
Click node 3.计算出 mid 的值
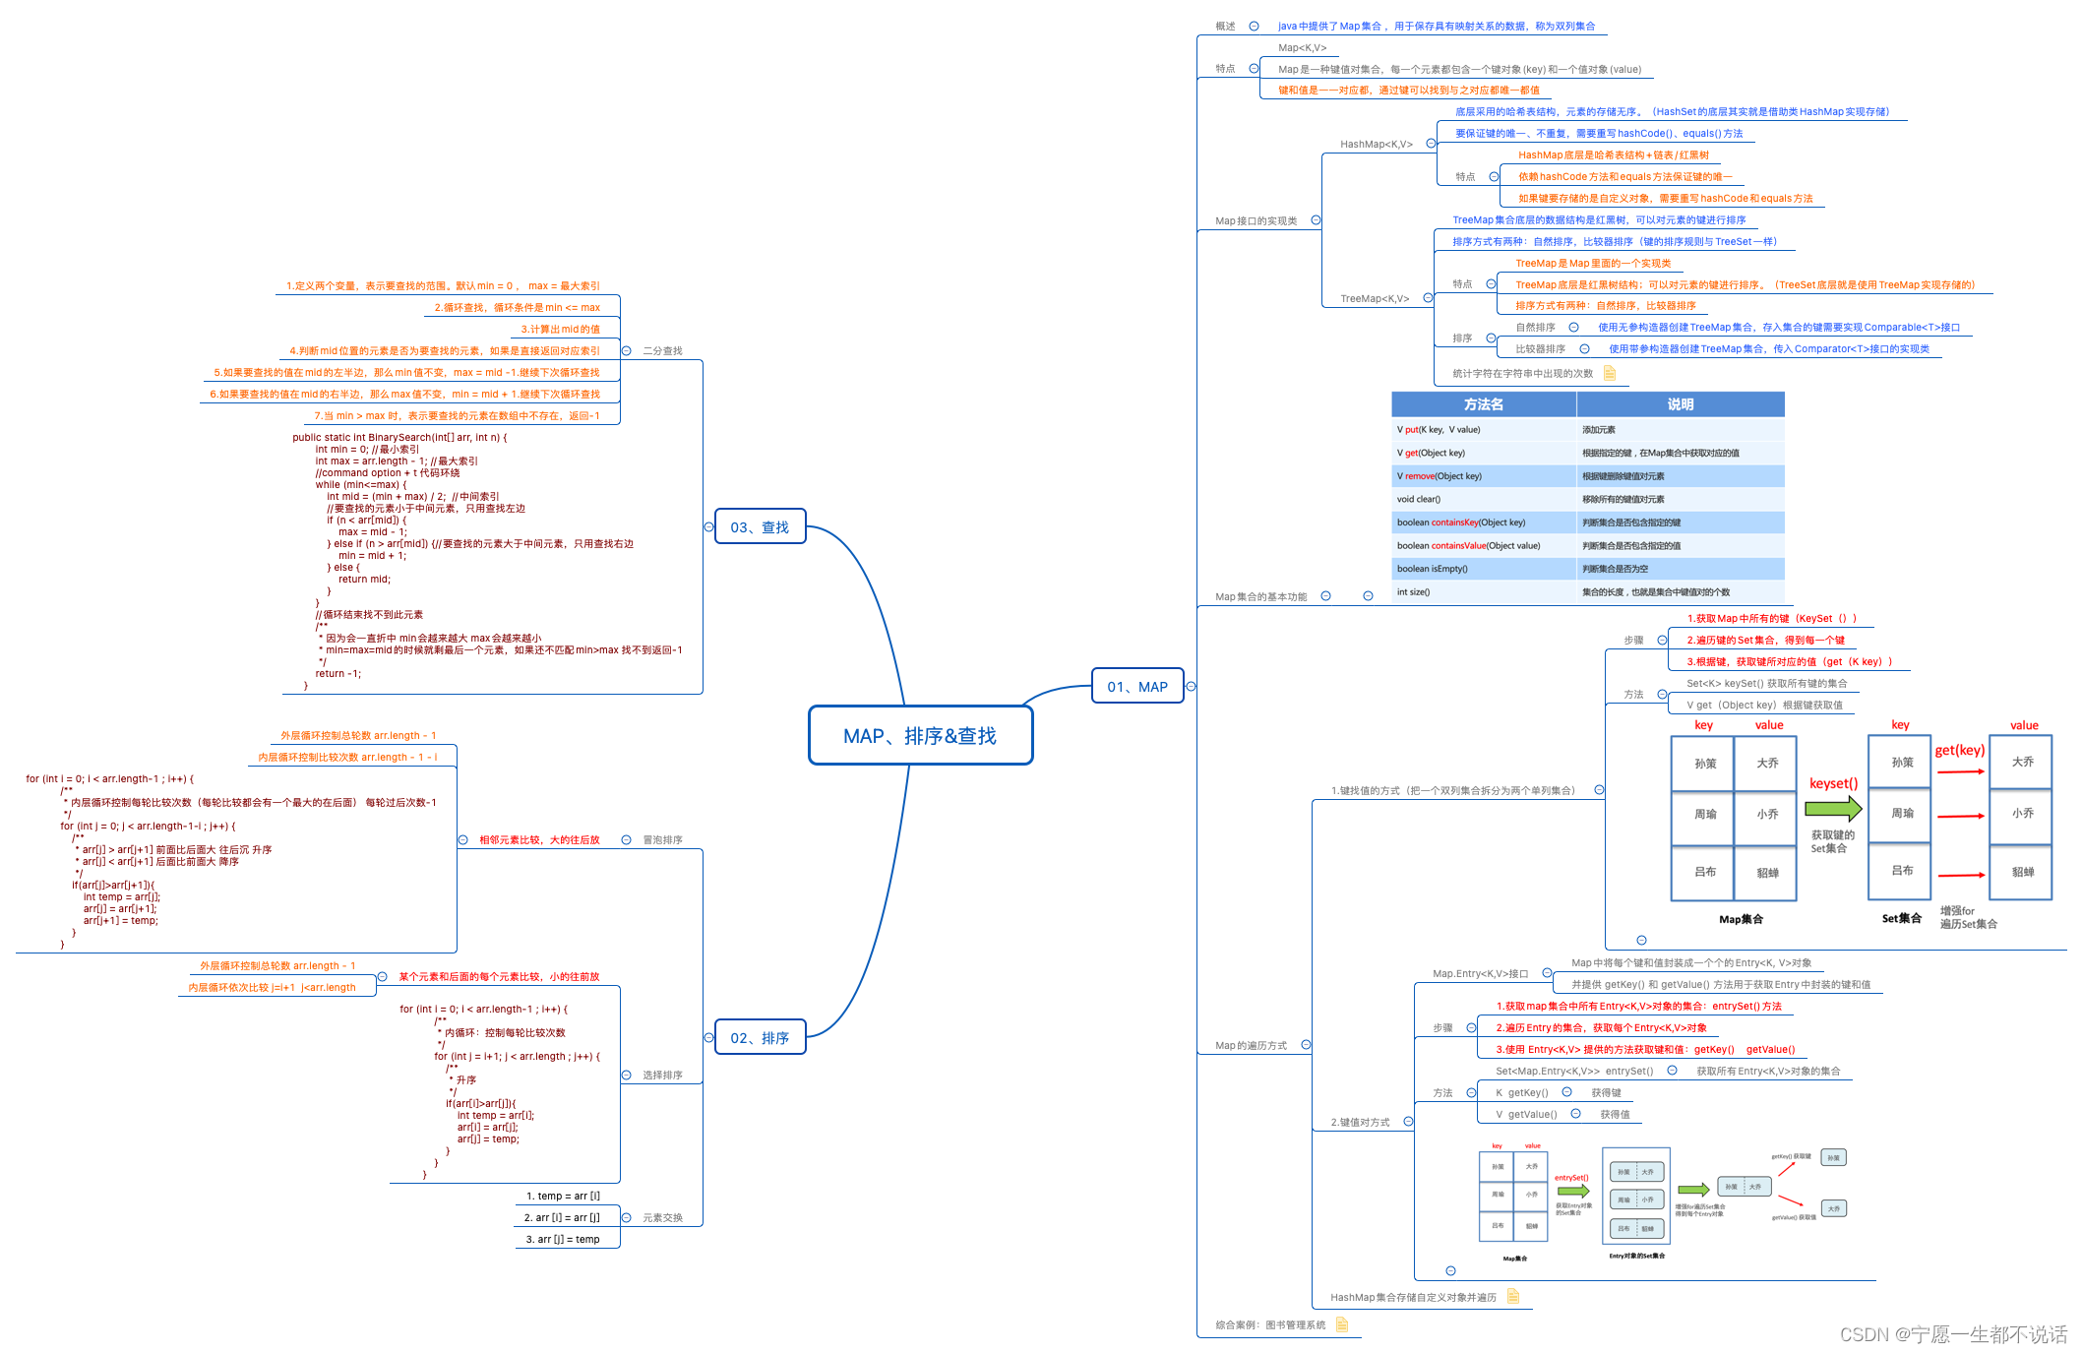[560, 329]
